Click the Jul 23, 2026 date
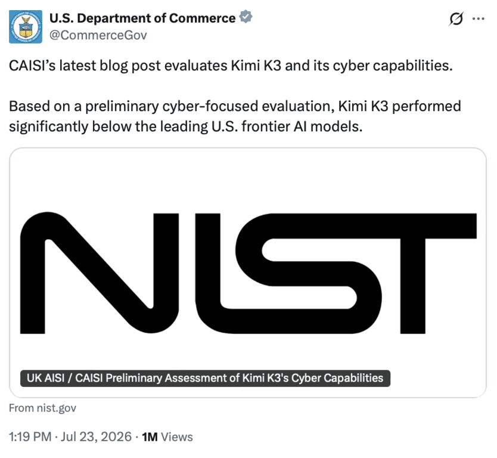497x458 pixels. pyautogui.click(x=96, y=437)
